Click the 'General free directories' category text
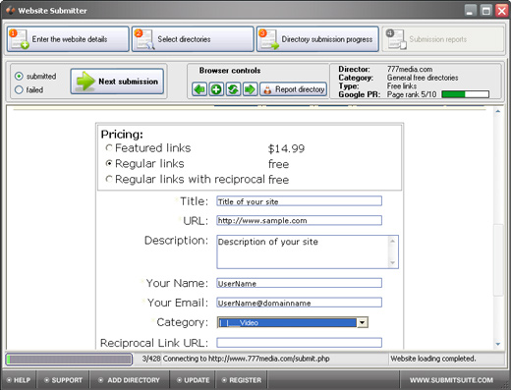Viewport: 511px width, 390px height. pos(423,78)
